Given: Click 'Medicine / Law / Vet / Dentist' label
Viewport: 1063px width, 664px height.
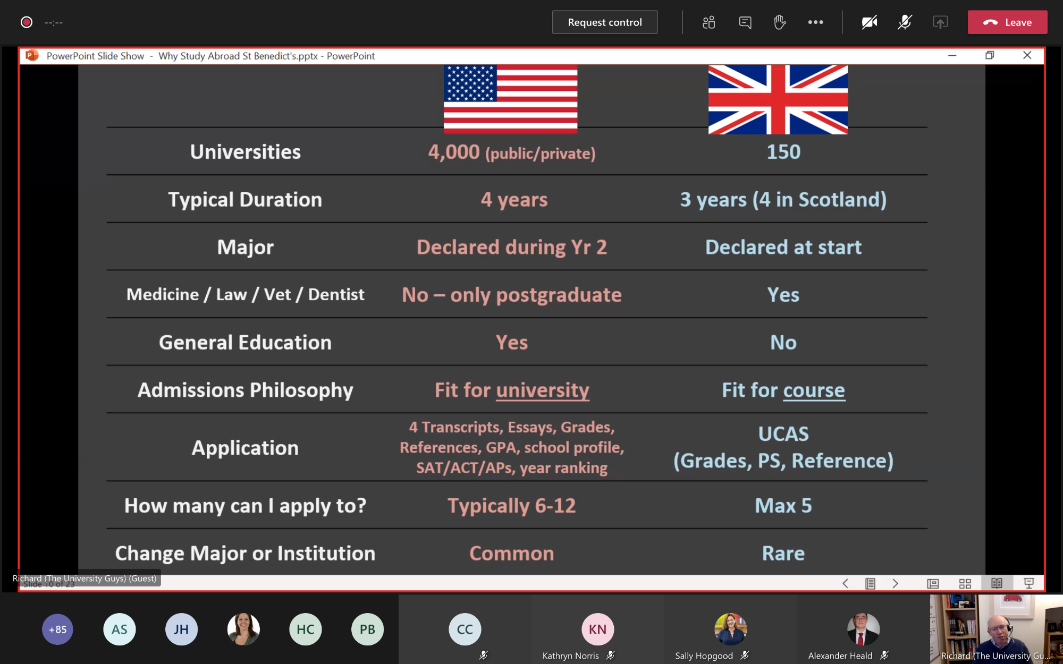Looking at the screenshot, I should point(246,295).
